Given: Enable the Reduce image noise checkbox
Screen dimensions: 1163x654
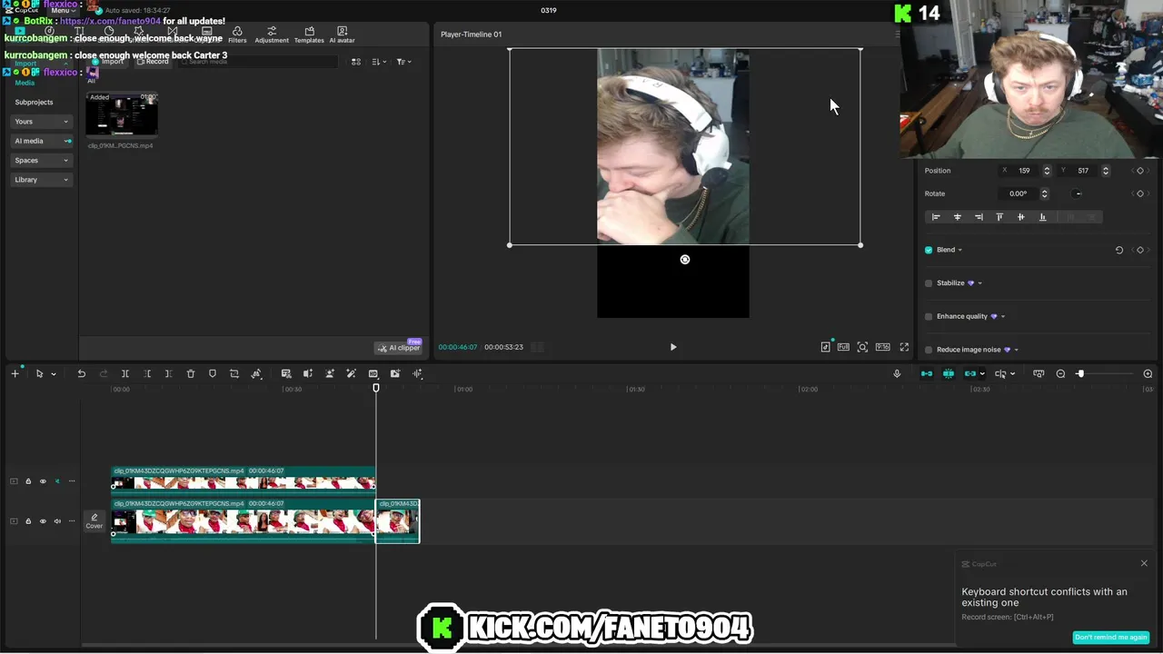Looking at the screenshot, I should point(929,350).
